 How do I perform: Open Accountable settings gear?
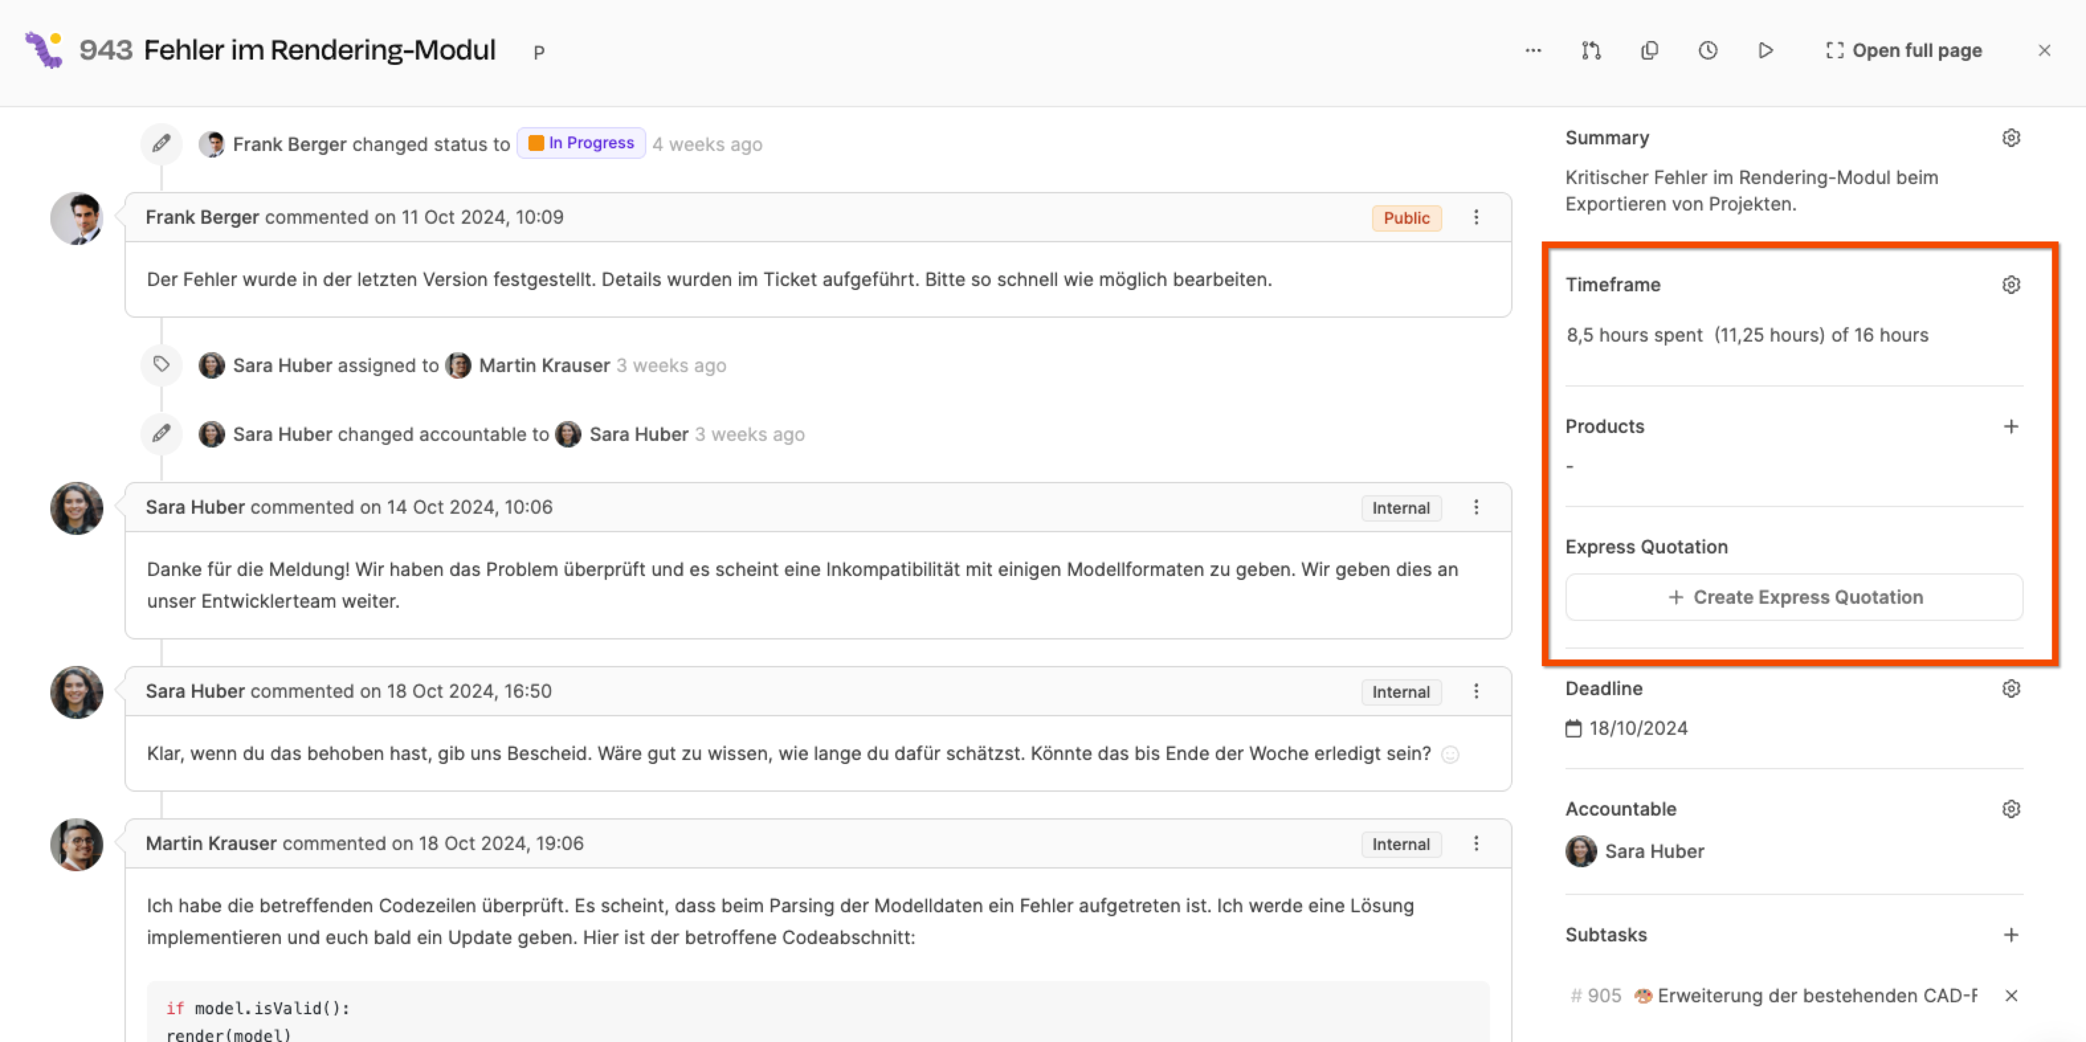2011,809
